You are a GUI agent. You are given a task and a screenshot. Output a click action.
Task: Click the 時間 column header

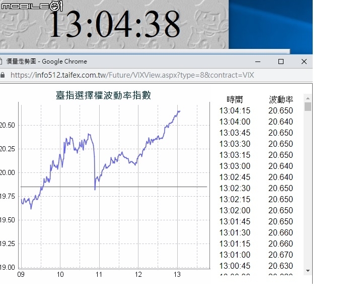point(235,99)
